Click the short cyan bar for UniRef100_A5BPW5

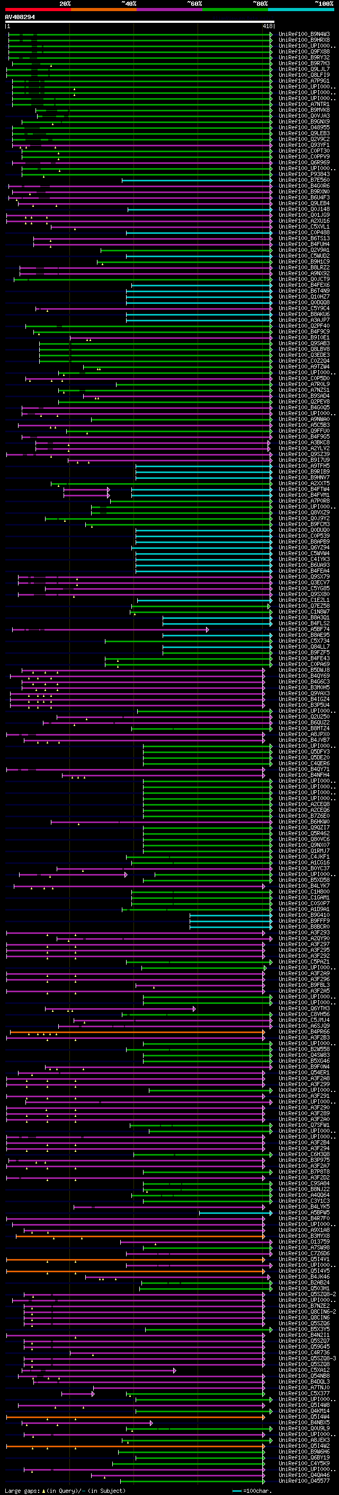(236, 1213)
